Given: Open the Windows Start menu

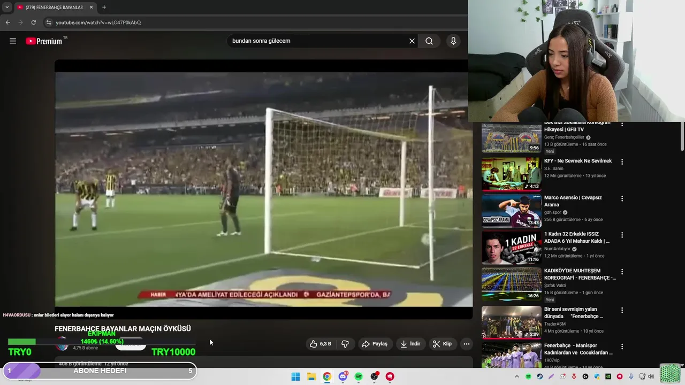Looking at the screenshot, I should click(x=295, y=376).
